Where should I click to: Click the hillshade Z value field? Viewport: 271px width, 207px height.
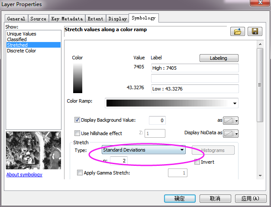(155, 133)
